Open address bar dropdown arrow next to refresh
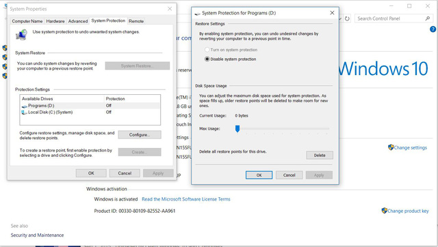This screenshot has height=247, width=438. point(340,18)
